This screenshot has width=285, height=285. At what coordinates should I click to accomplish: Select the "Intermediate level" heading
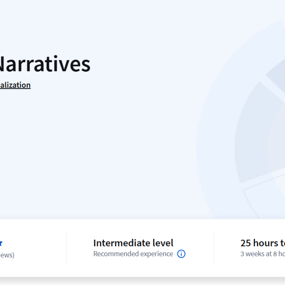[x=133, y=243]
